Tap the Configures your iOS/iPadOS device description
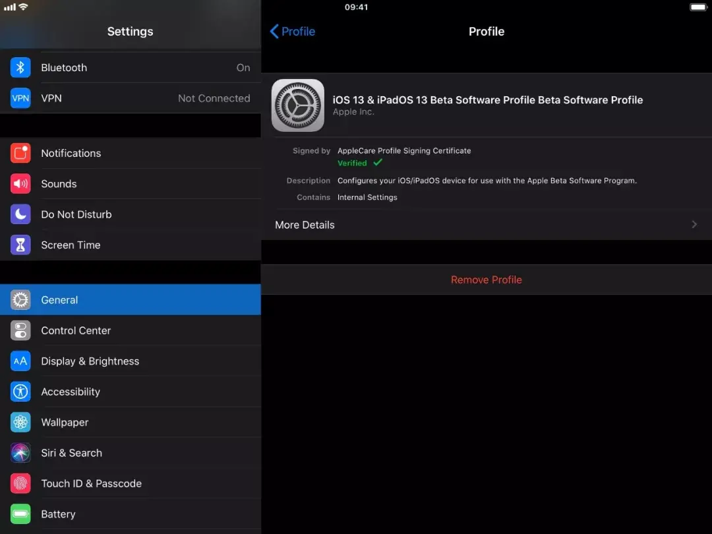The width and height of the screenshot is (712, 534). pos(487,181)
